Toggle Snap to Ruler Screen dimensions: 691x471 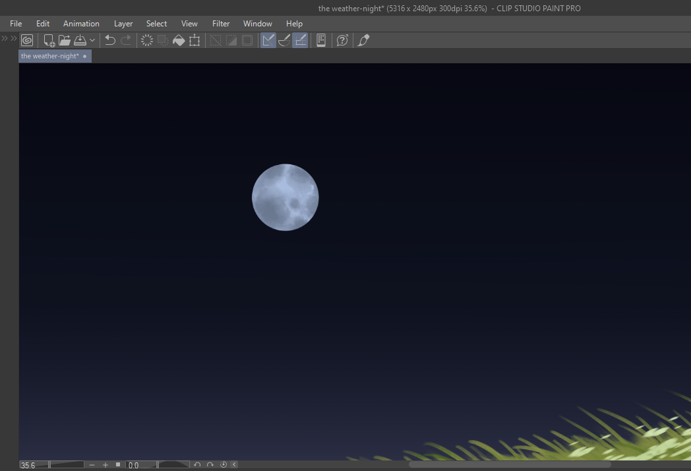point(268,40)
